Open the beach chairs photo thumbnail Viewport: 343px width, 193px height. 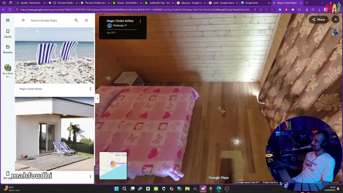[x=54, y=55]
